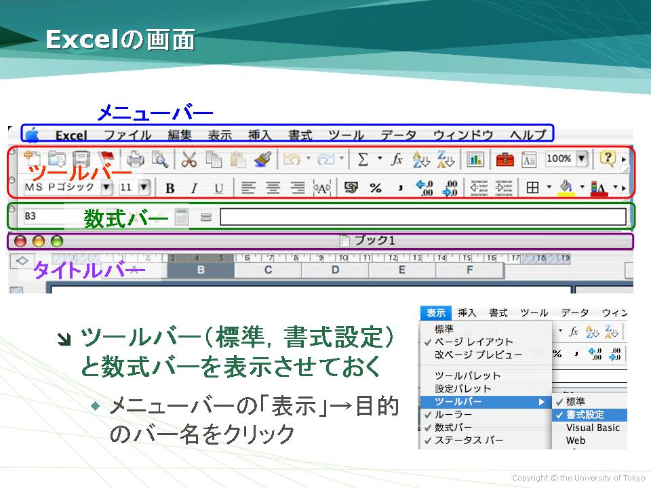Increase decimal in main formatting toolbar
This screenshot has height=488, width=651.
425,188
